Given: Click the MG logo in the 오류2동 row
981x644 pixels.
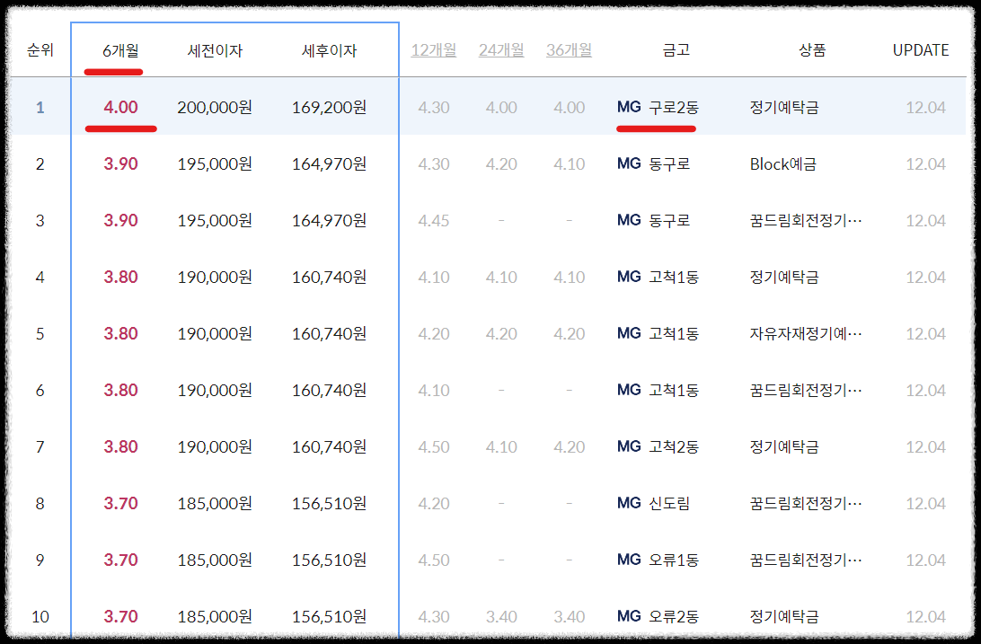Looking at the screenshot, I should [x=629, y=616].
